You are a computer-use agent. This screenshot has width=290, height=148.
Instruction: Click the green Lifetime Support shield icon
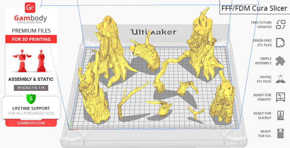pyautogui.click(x=31, y=99)
